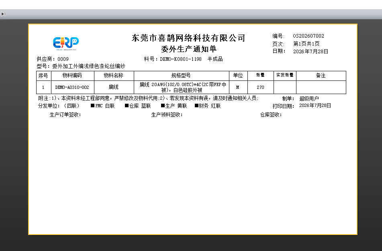Click the unit cell M

237,87
